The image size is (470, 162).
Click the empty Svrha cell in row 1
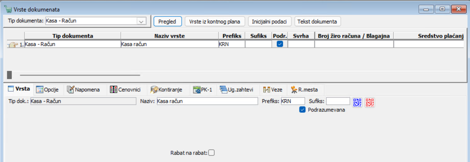click(x=301, y=44)
